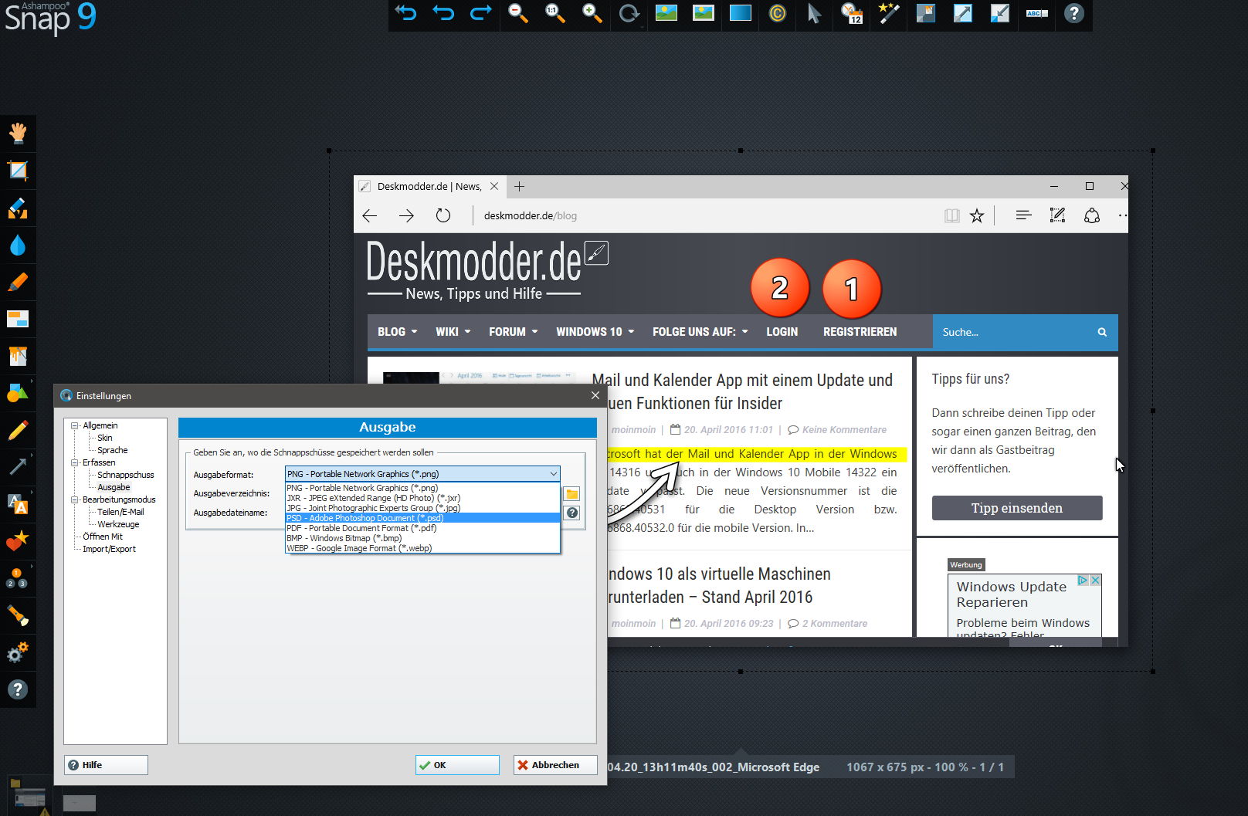Image resolution: width=1248 pixels, height=816 pixels.
Task: Select the yellow pencil drawing tool
Action: 18,430
